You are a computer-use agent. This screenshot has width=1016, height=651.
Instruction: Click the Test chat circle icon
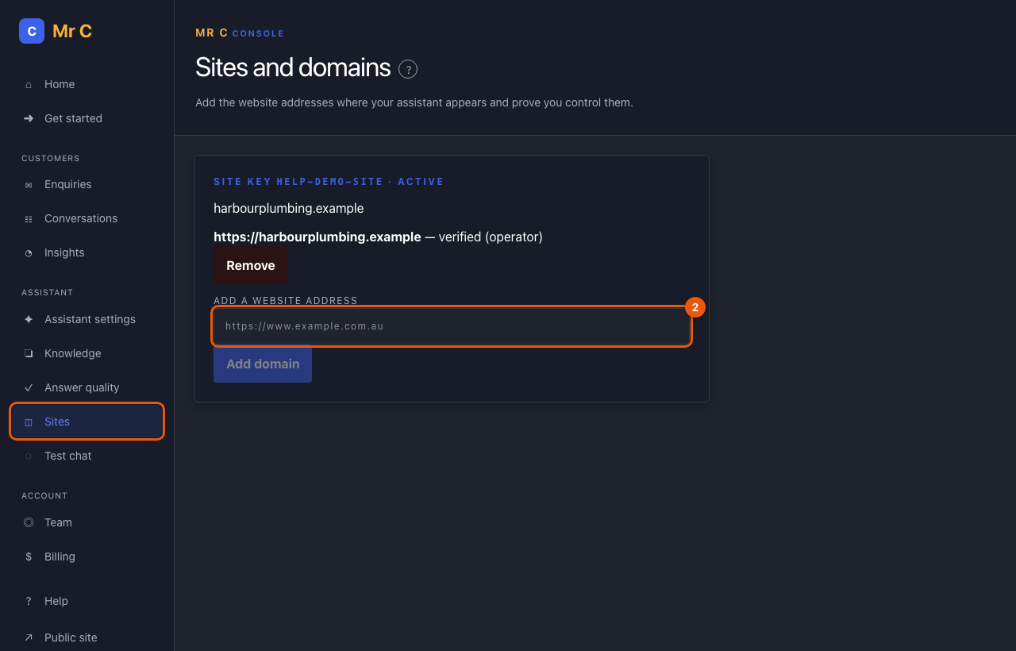click(29, 456)
